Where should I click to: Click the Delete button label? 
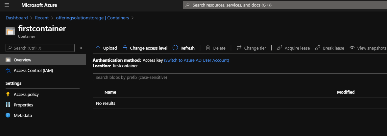[x=219, y=48]
